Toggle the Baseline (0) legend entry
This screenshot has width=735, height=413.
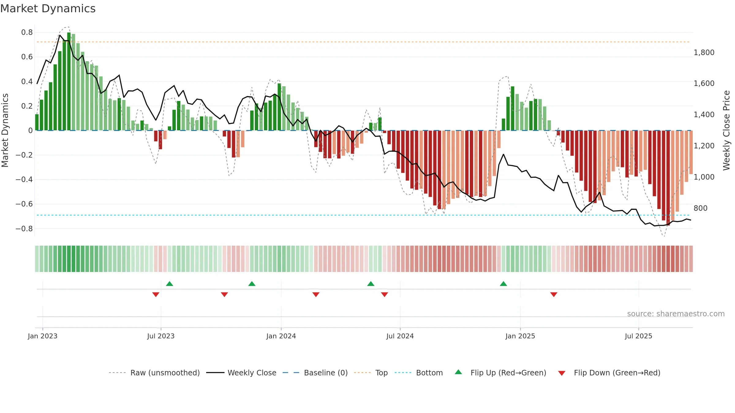click(x=315, y=373)
